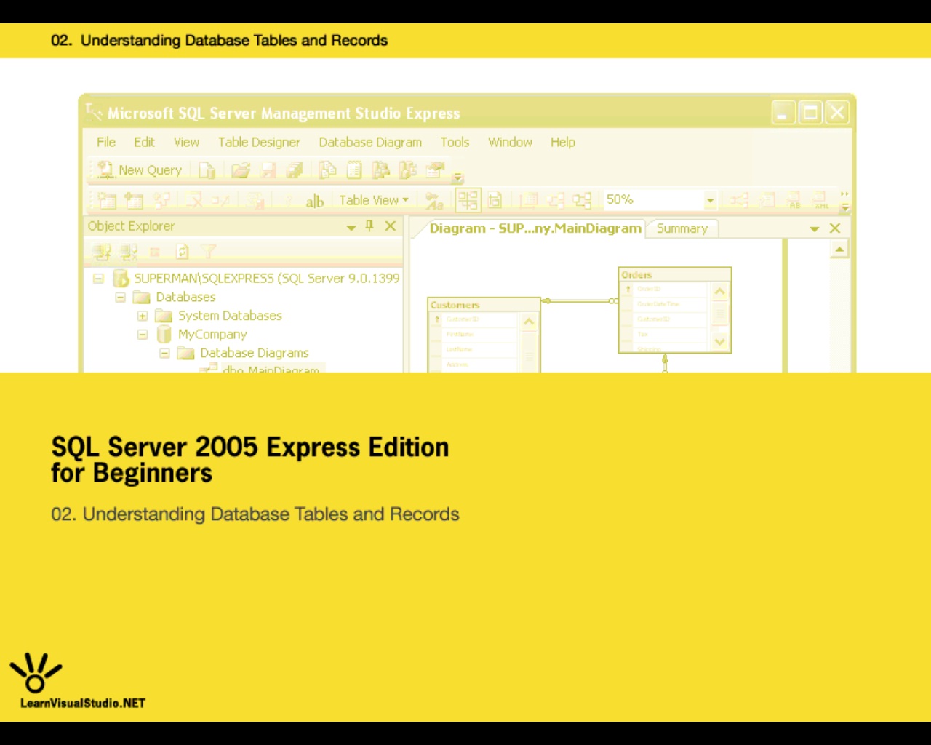The height and width of the screenshot is (745, 931).
Task: Close the active diagram document tab
Action: click(835, 228)
